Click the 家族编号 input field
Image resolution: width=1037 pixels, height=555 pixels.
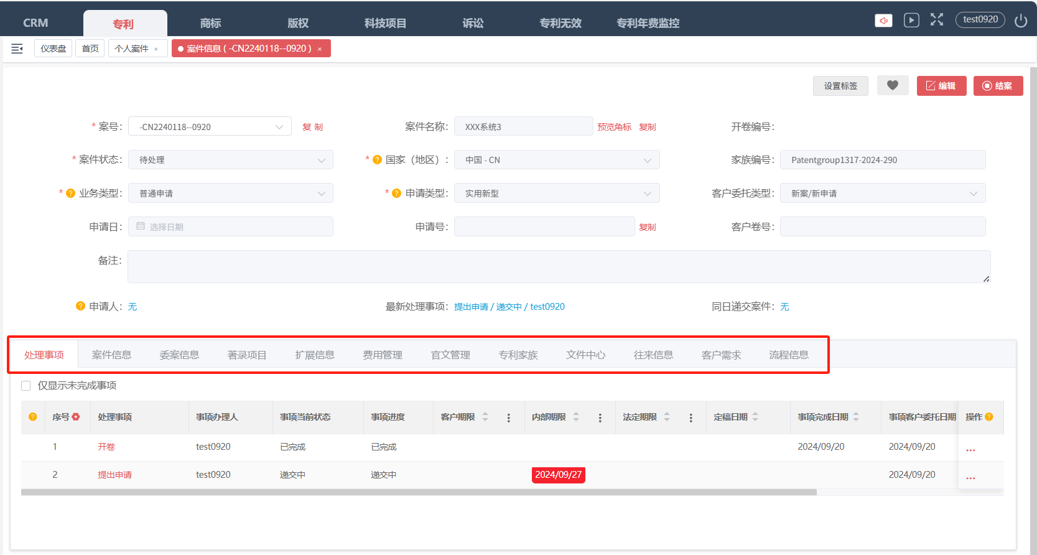tap(883, 160)
